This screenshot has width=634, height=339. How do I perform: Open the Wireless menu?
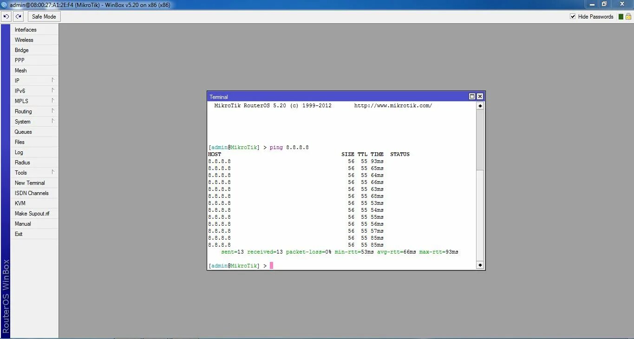tap(34, 40)
